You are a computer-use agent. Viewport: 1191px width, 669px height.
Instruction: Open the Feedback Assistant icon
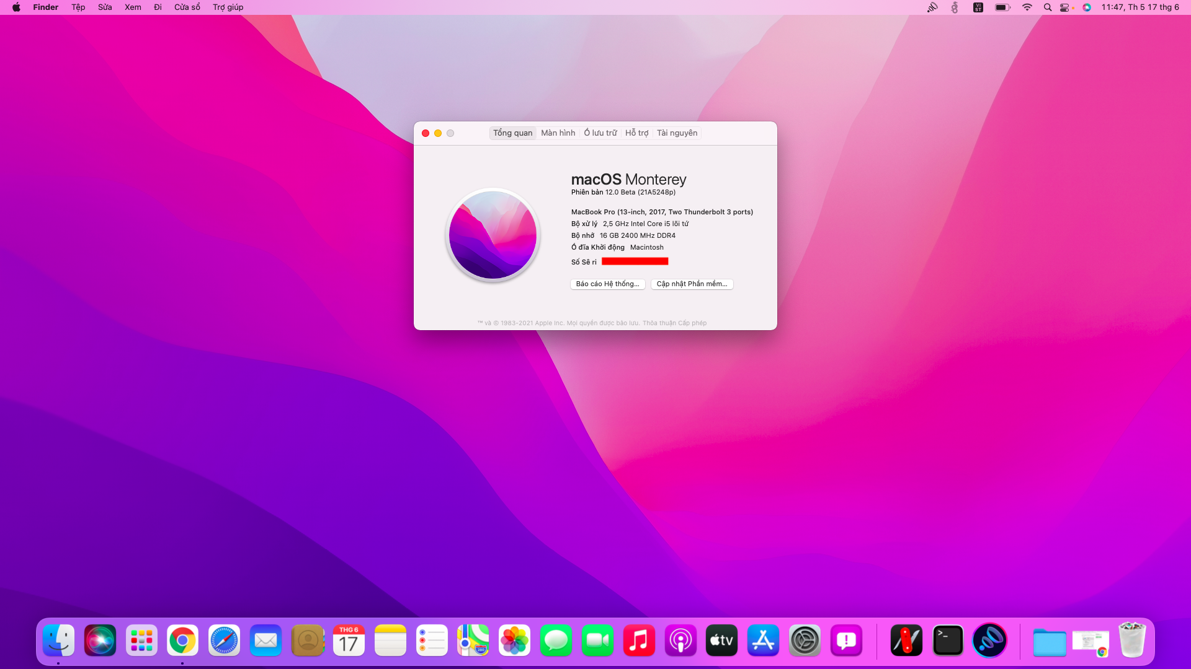(x=846, y=641)
